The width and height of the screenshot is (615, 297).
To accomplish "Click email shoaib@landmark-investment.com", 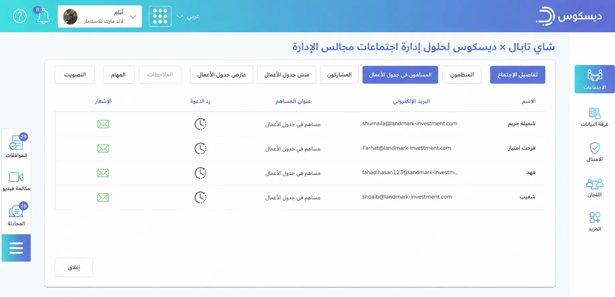I will click(x=407, y=197).
